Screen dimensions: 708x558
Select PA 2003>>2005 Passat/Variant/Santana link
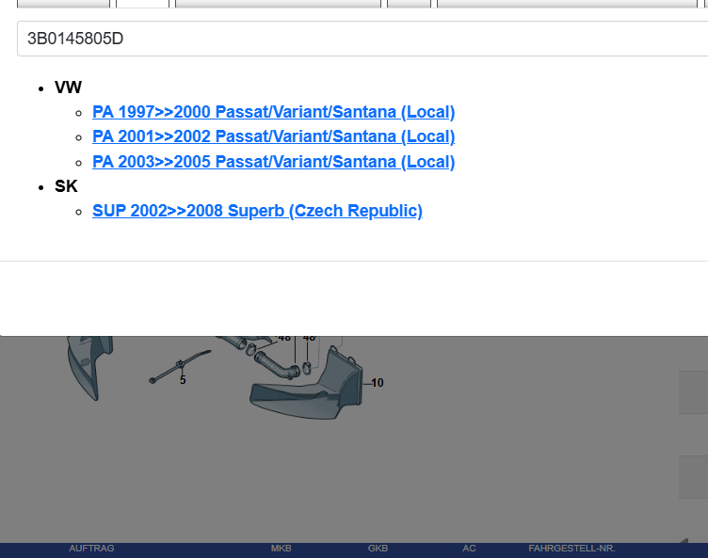[273, 162]
